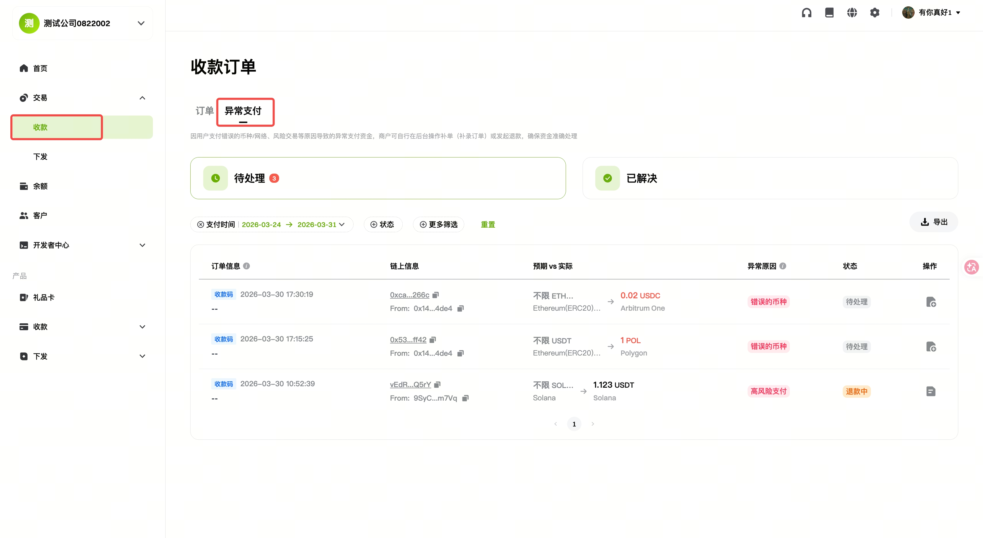Click the floating translate icon at right edge

(x=972, y=267)
